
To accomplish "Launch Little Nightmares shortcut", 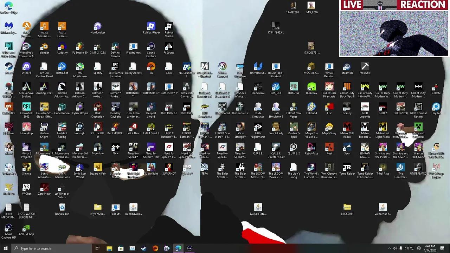I will click(x=258, y=130).
